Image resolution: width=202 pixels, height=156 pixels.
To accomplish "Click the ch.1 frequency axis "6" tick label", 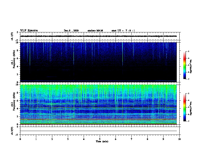I will (18, 58).
